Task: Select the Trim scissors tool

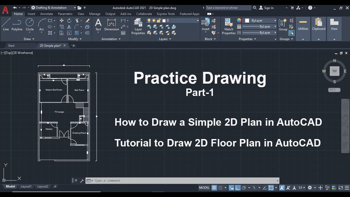Action: pyautogui.click(x=77, y=21)
